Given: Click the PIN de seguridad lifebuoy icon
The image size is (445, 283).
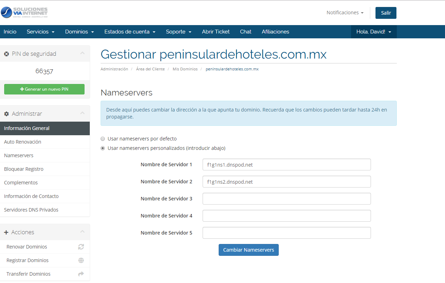Looking at the screenshot, I should pyautogui.click(x=6, y=54).
